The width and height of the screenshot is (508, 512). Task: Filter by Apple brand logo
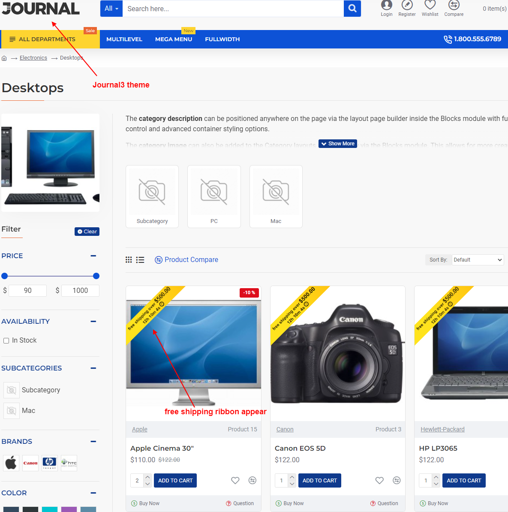pyautogui.click(x=11, y=463)
